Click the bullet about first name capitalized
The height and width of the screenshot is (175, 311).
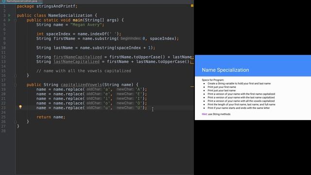(x=242, y=94)
